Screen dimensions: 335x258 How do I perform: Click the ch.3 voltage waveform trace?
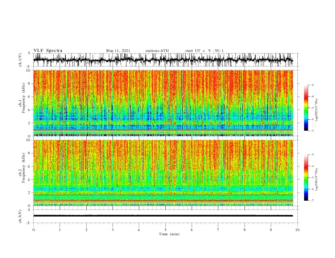tap(163, 216)
